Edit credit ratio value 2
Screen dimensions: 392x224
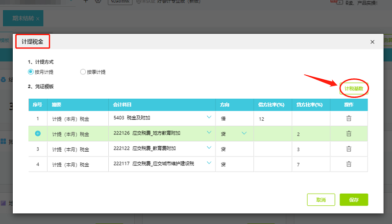coord(311,134)
